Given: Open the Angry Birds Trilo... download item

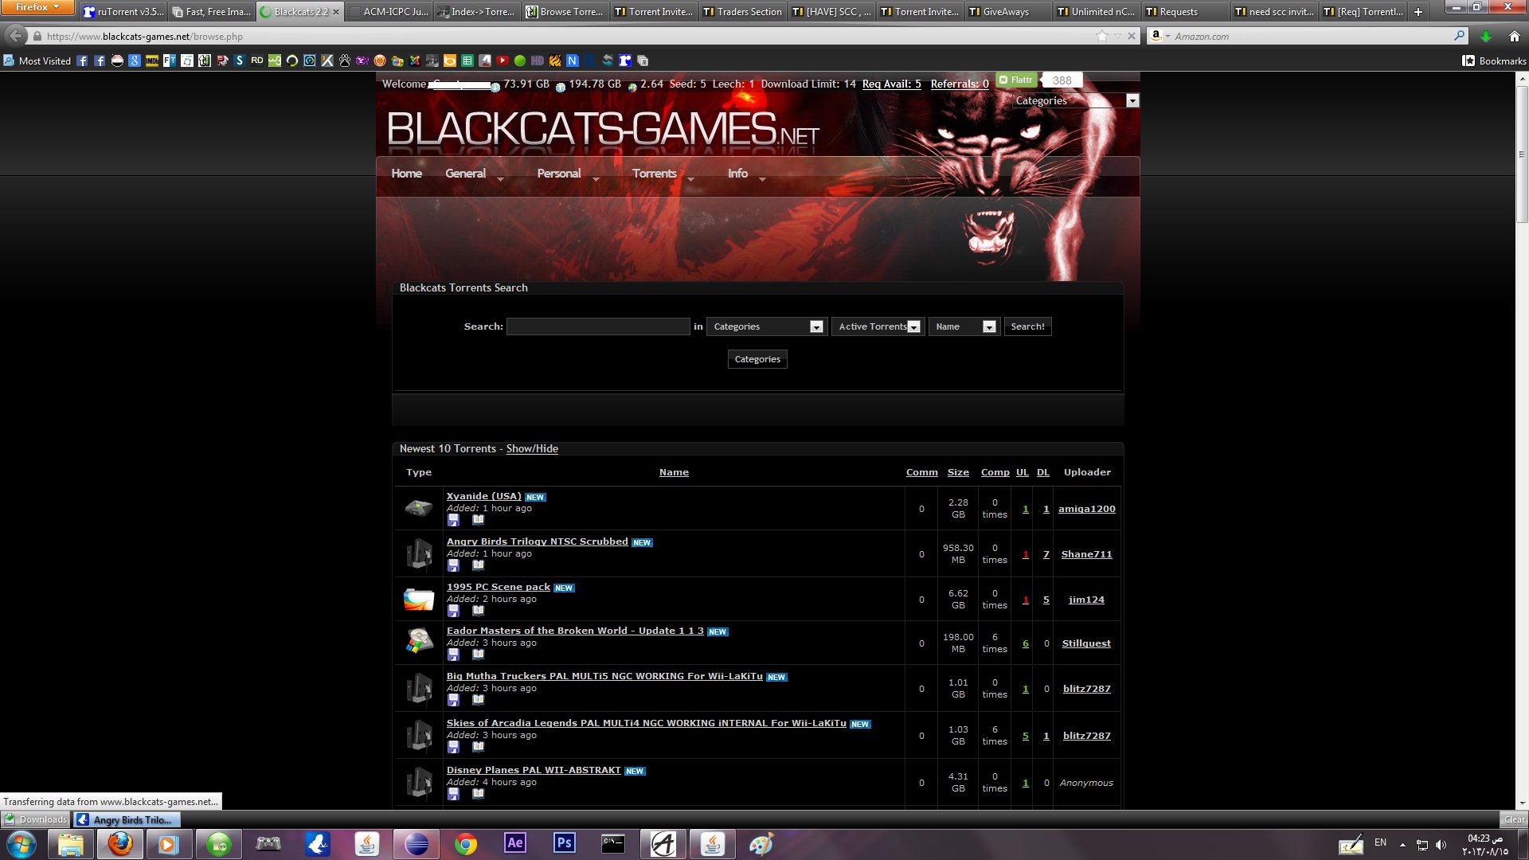Looking at the screenshot, I should 127,819.
